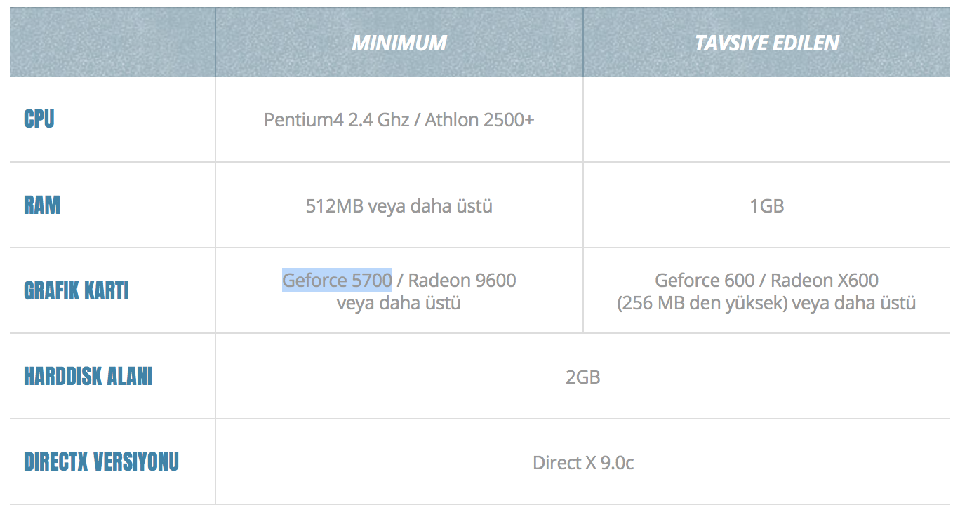Click the 1GB recommended RAM value

(x=766, y=206)
